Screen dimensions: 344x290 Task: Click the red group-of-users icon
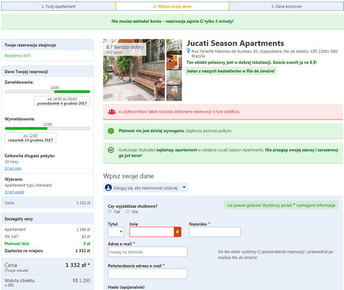pos(112,112)
